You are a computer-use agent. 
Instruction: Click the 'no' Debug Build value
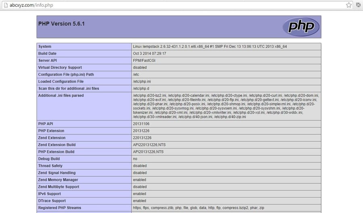[x=135, y=159]
